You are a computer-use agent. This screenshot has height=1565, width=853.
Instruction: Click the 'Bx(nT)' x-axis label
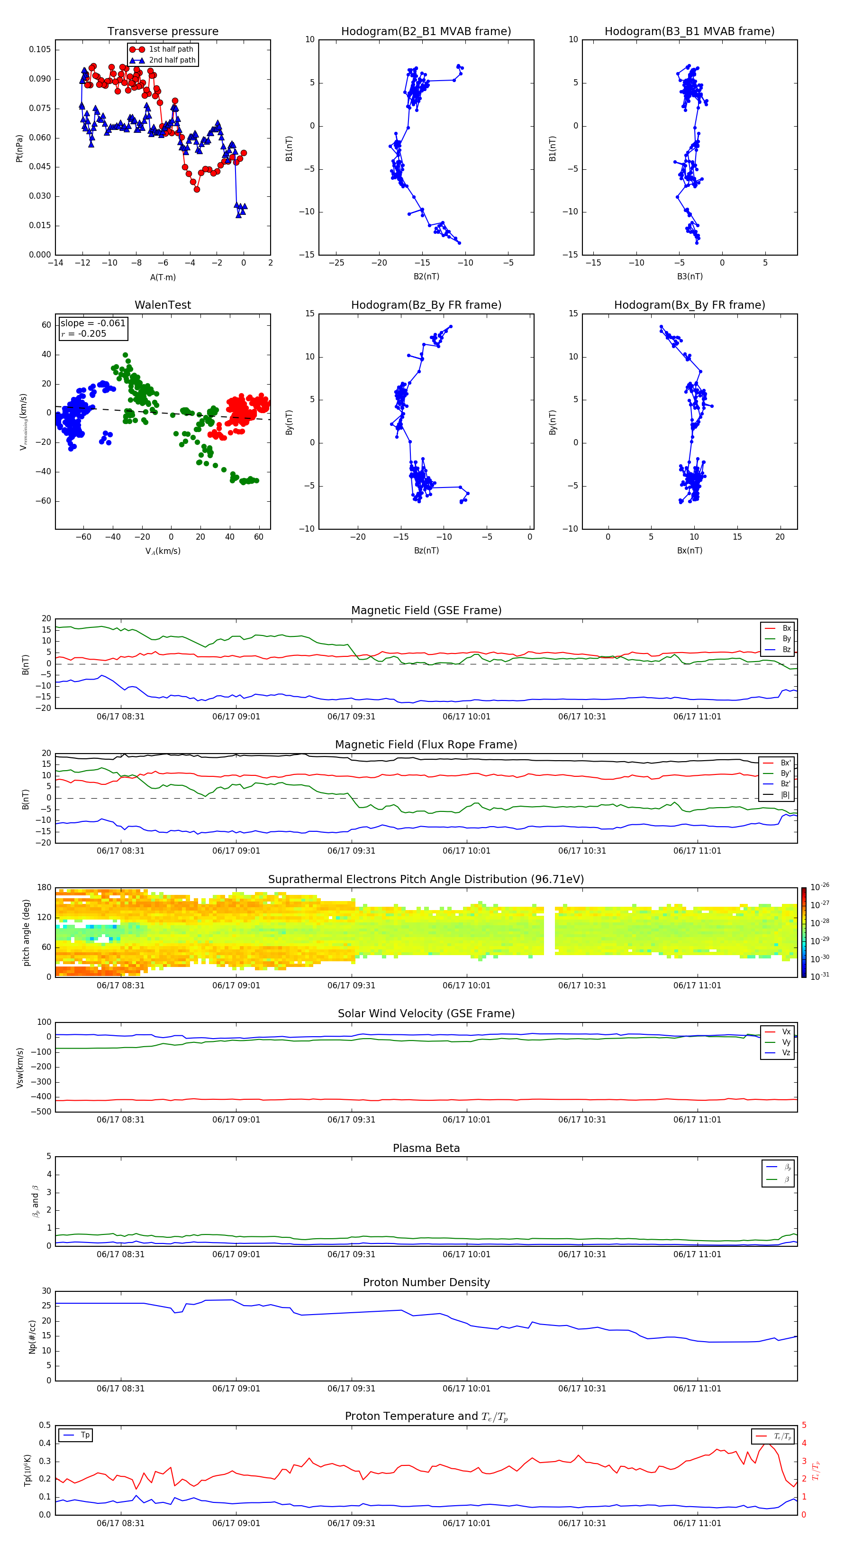tap(690, 551)
